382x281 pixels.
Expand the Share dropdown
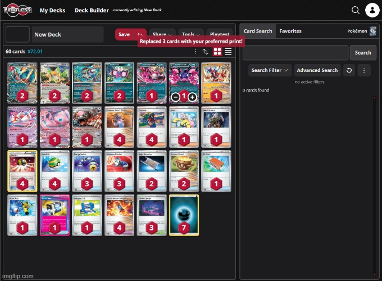point(162,34)
